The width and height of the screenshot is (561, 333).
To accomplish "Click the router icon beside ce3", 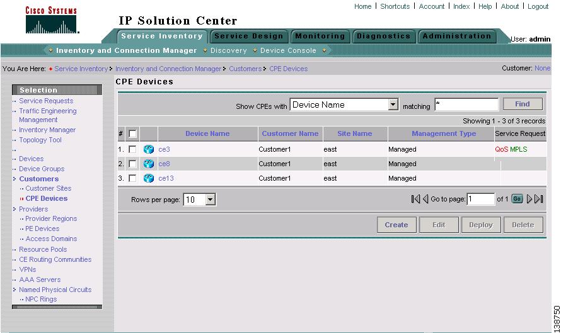I will [149, 149].
